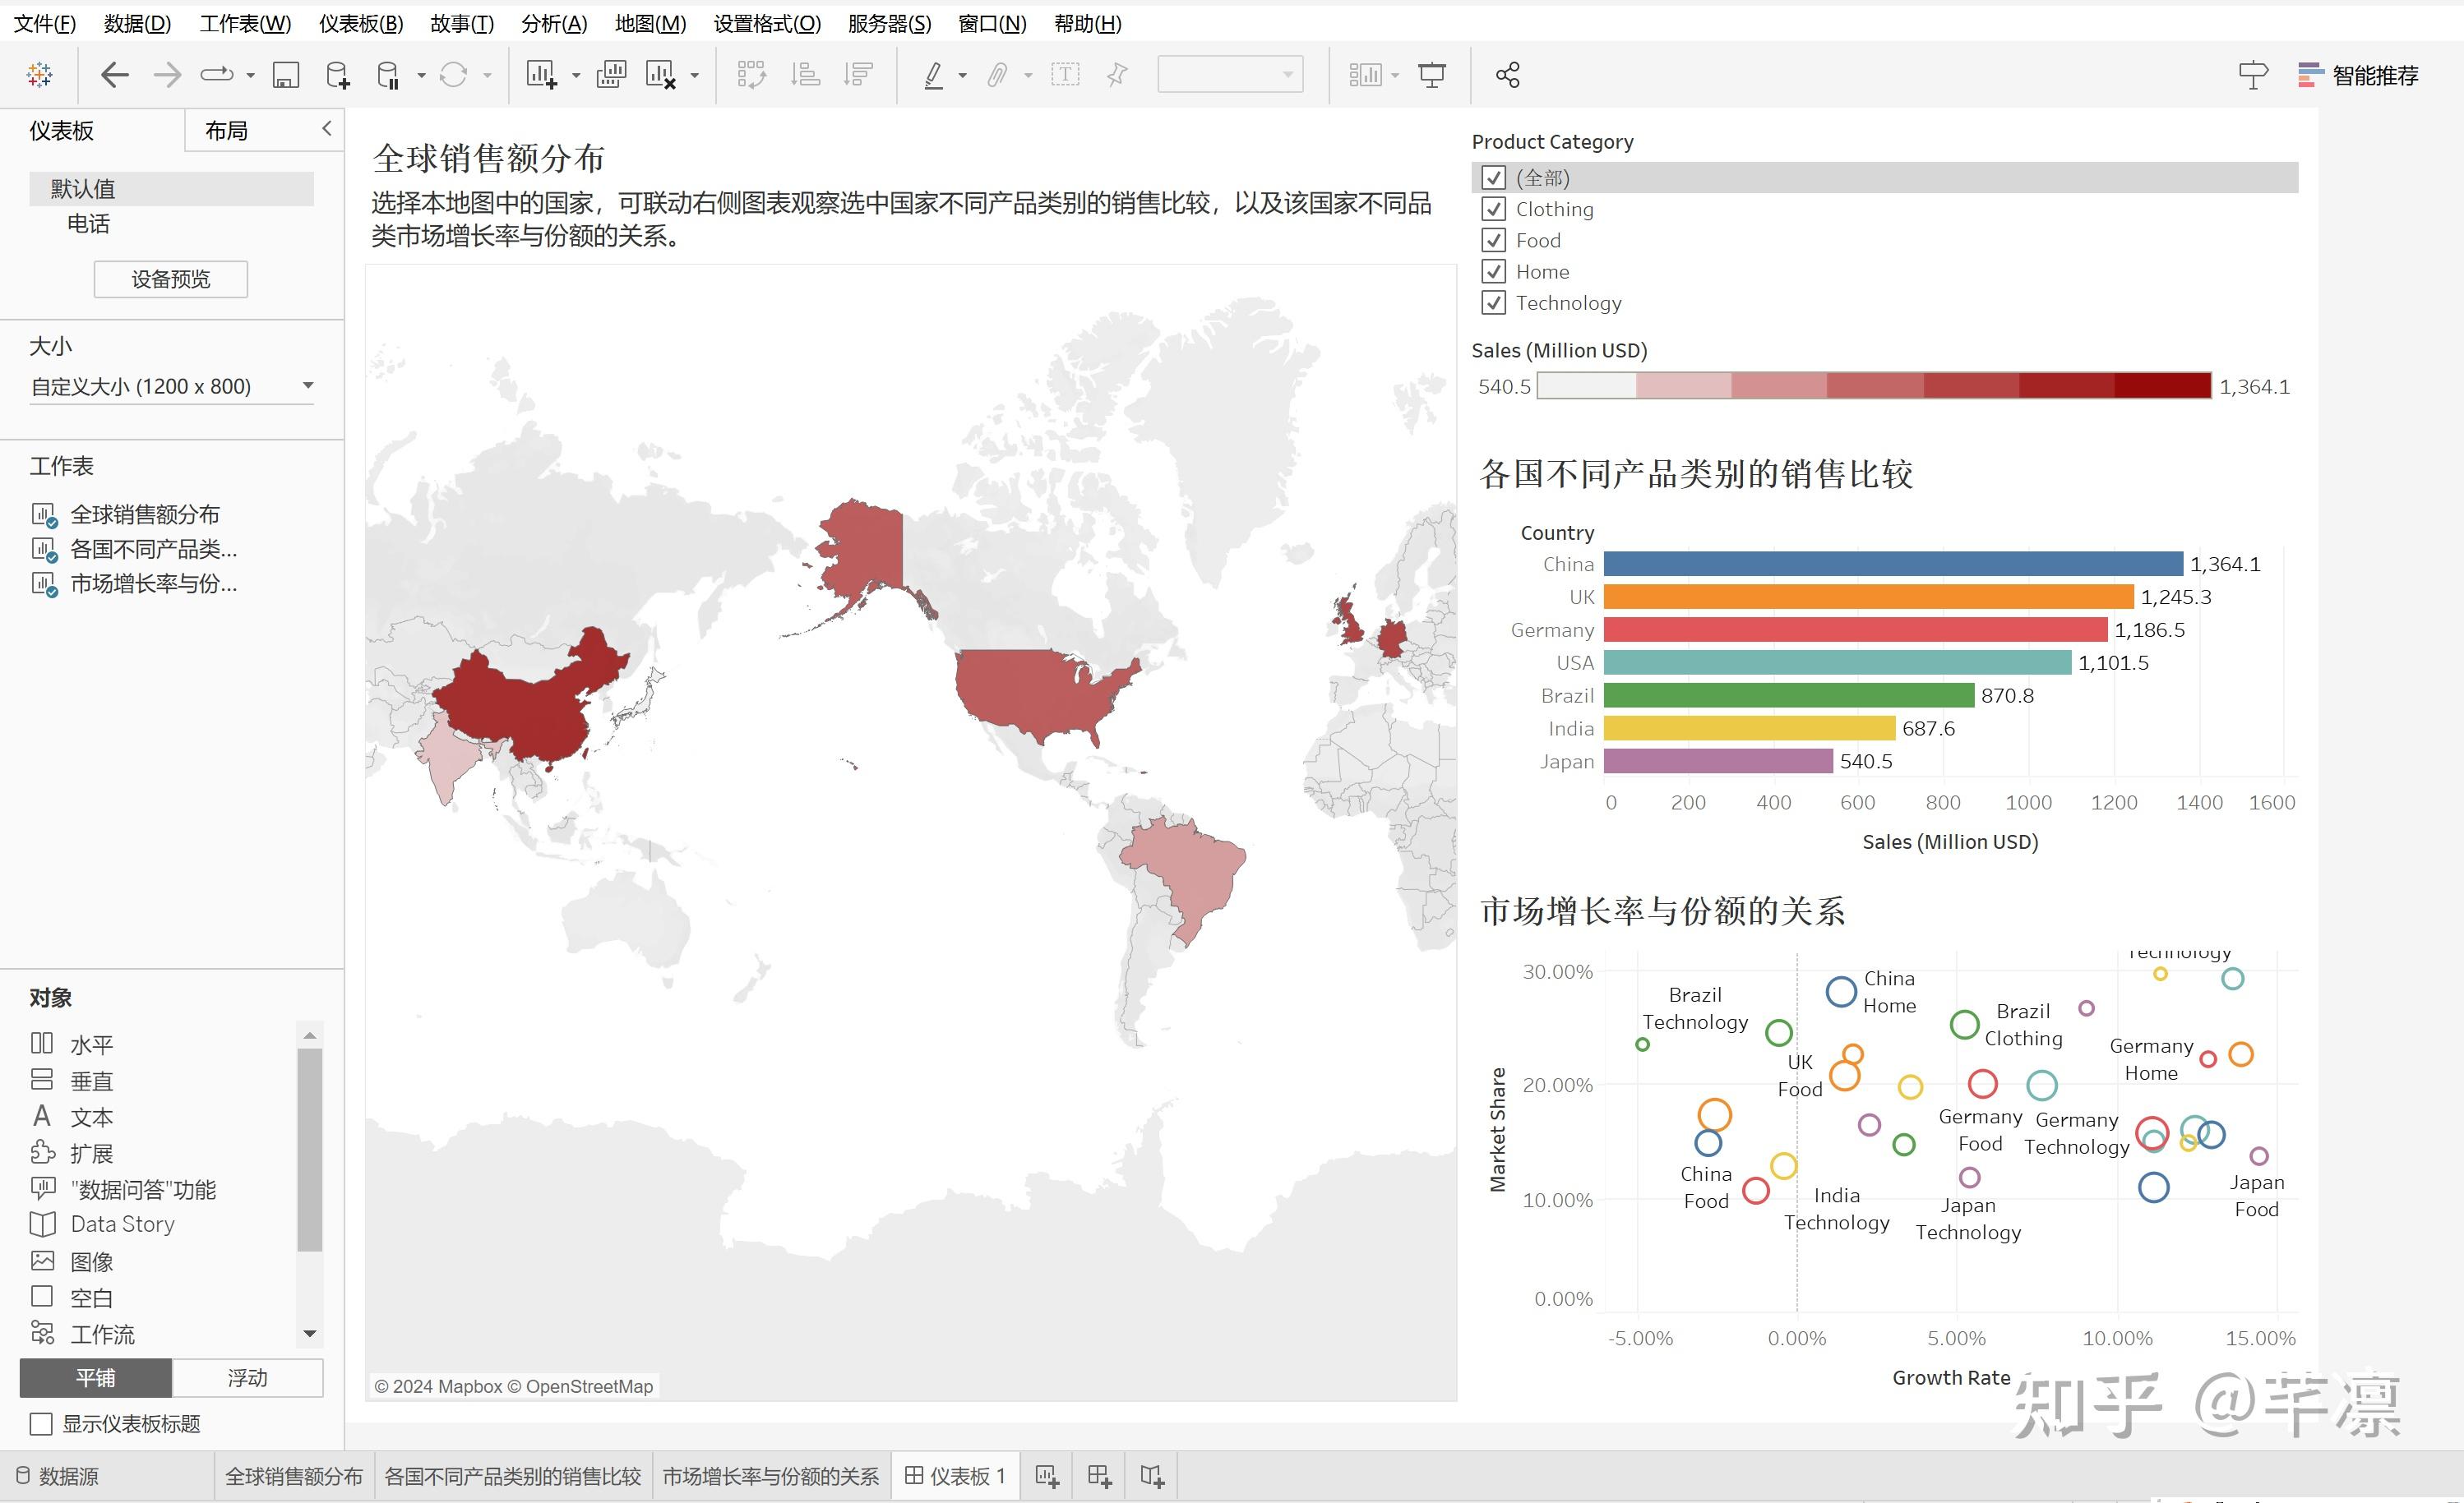Uncheck the Clothing product category filter
The width and height of the screenshot is (2464, 1503).
click(1494, 209)
